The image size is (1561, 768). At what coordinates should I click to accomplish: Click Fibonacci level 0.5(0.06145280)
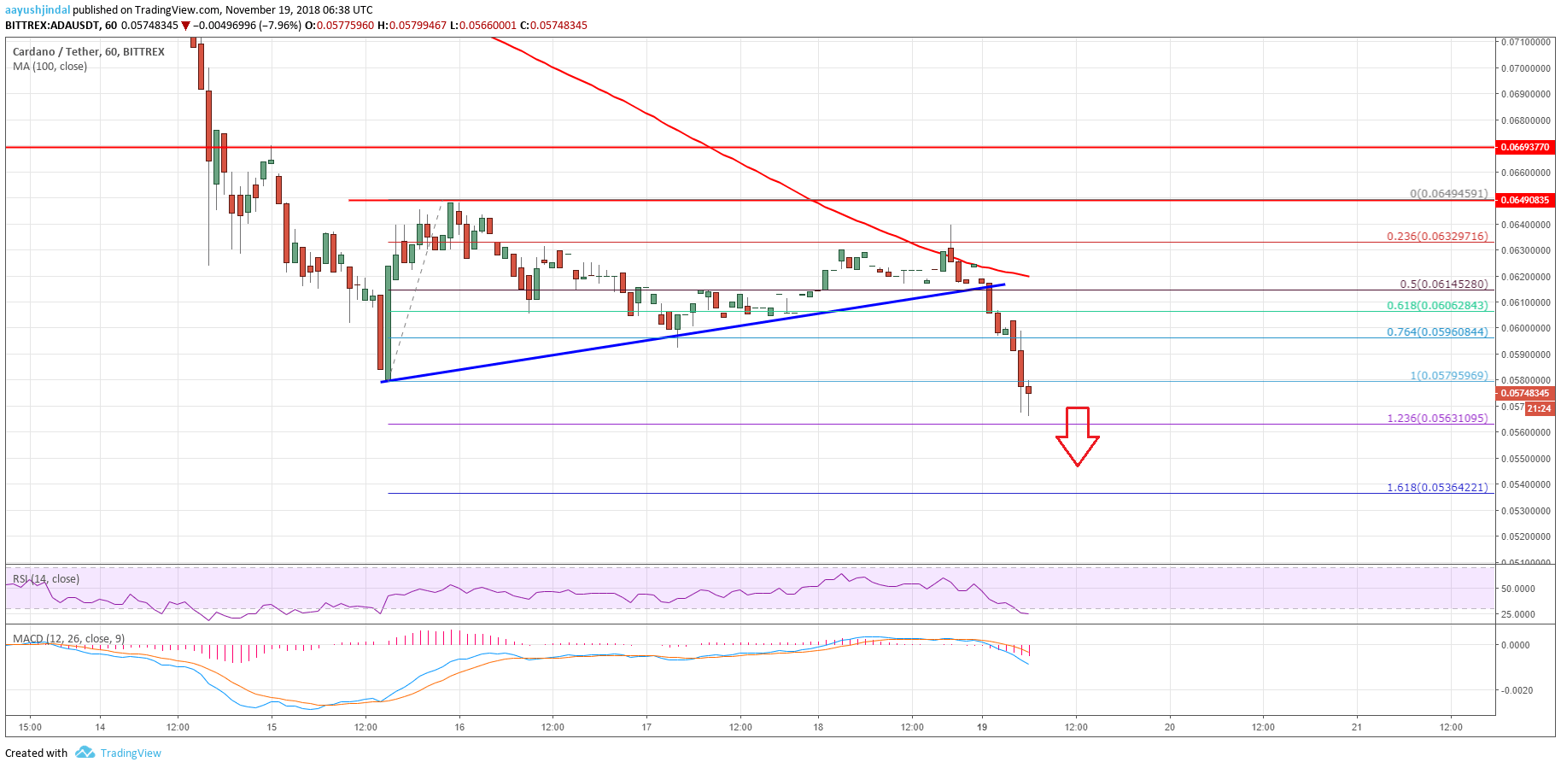click(x=1444, y=284)
